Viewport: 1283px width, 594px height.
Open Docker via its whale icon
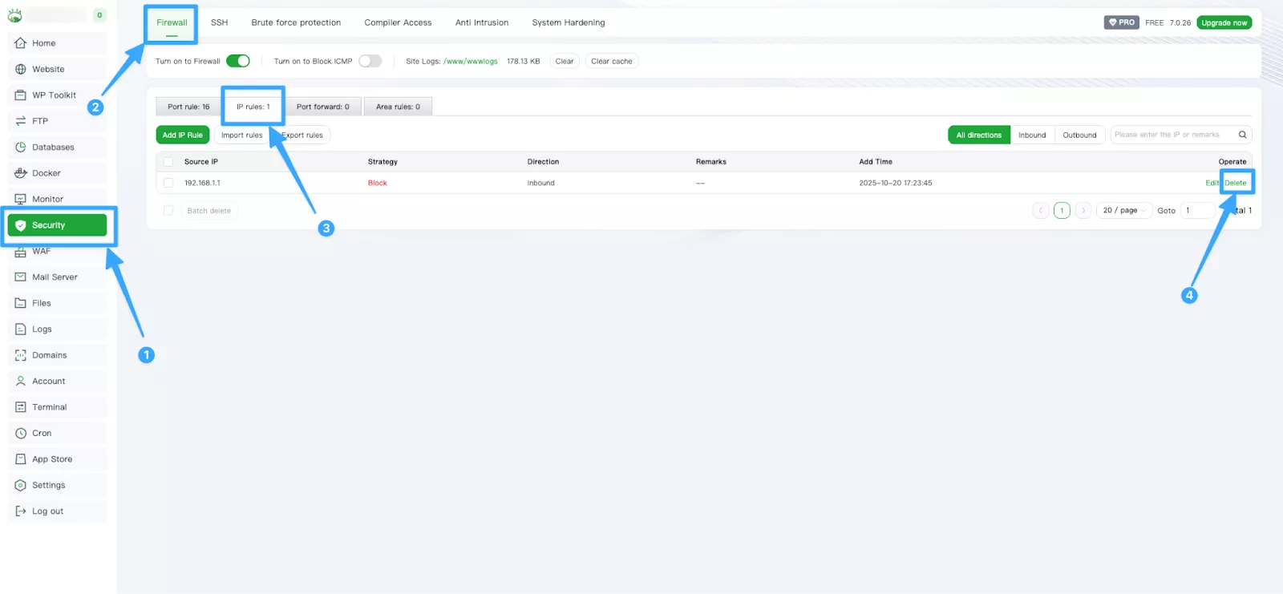pyautogui.click(x=21, y=173)
